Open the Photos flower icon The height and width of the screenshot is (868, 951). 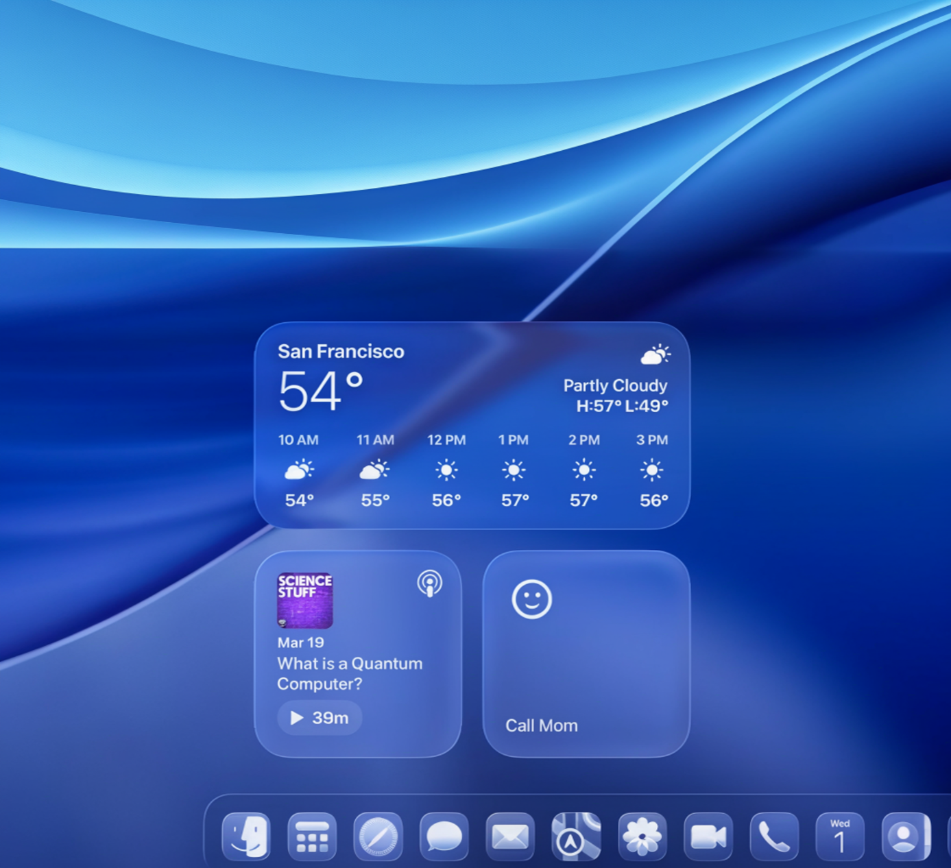pos(642,836)
